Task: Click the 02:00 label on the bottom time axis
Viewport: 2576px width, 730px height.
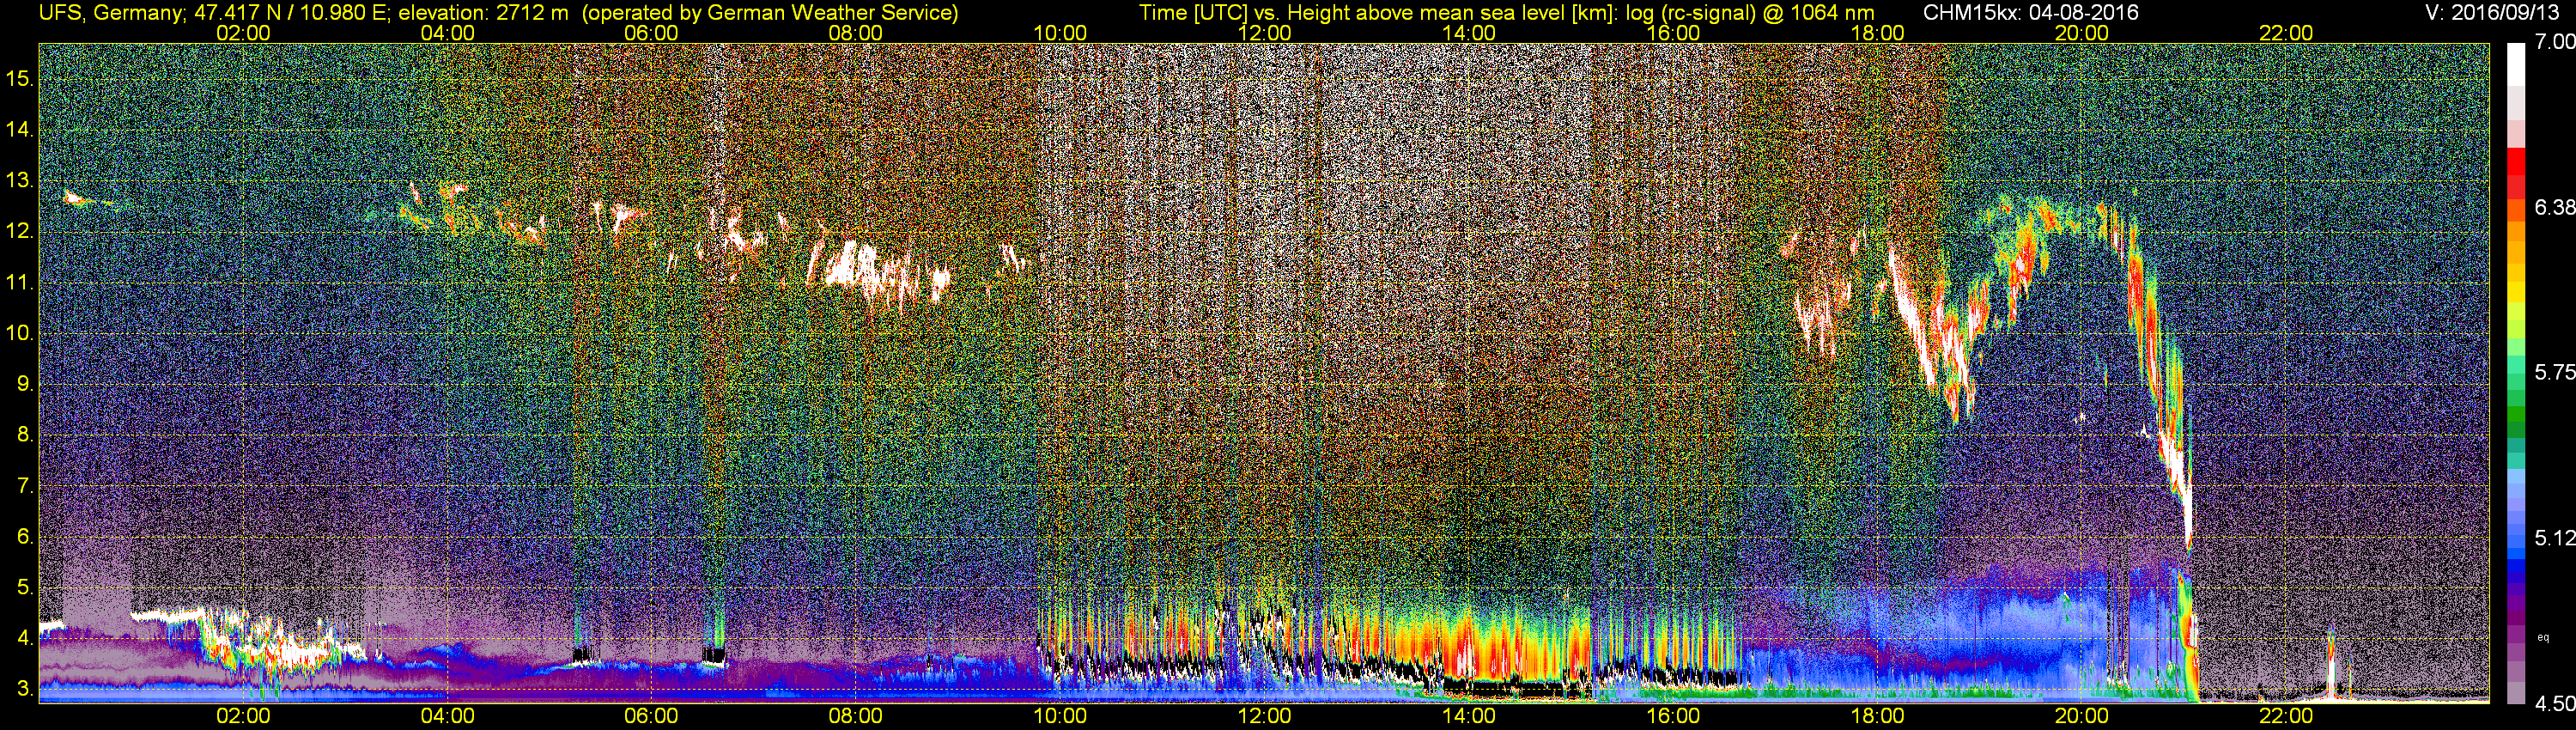Action: point(243,716)
